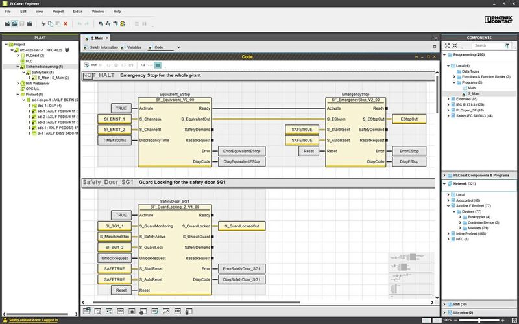Click the Phoenix Contact logo
The image size is (519, 324).
tap(498, 20)
